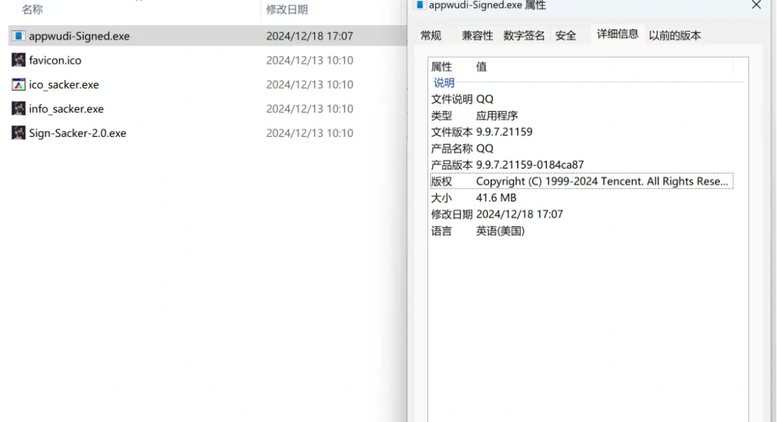777x422 pixels.
Task: Sort files by the 名称 column header
Action: (x=32, y=9)
